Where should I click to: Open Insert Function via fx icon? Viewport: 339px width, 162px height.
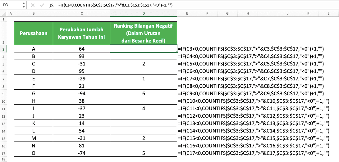[51, 5]
